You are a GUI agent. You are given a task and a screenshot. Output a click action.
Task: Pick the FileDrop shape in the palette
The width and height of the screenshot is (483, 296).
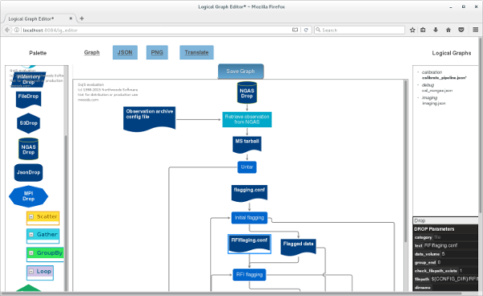[28, 100]
